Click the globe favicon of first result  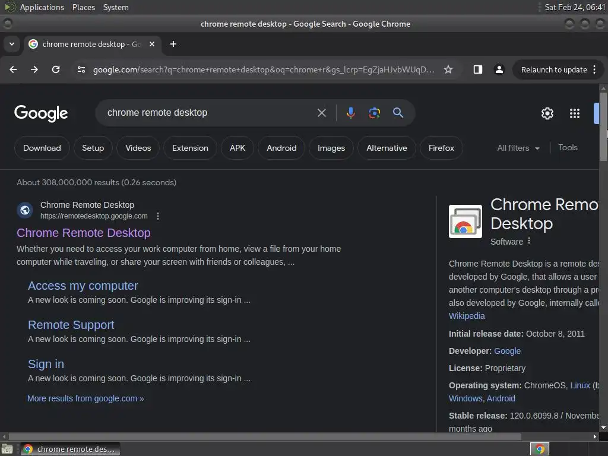coord(25,210)
